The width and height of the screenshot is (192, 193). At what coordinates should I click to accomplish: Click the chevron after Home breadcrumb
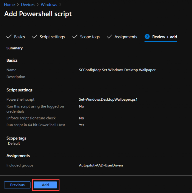[x=18, y=5]
